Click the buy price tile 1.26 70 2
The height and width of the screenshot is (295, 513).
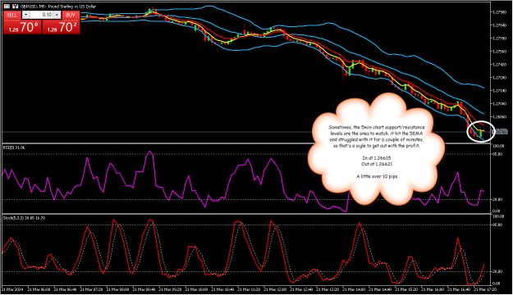click(62, 27)
